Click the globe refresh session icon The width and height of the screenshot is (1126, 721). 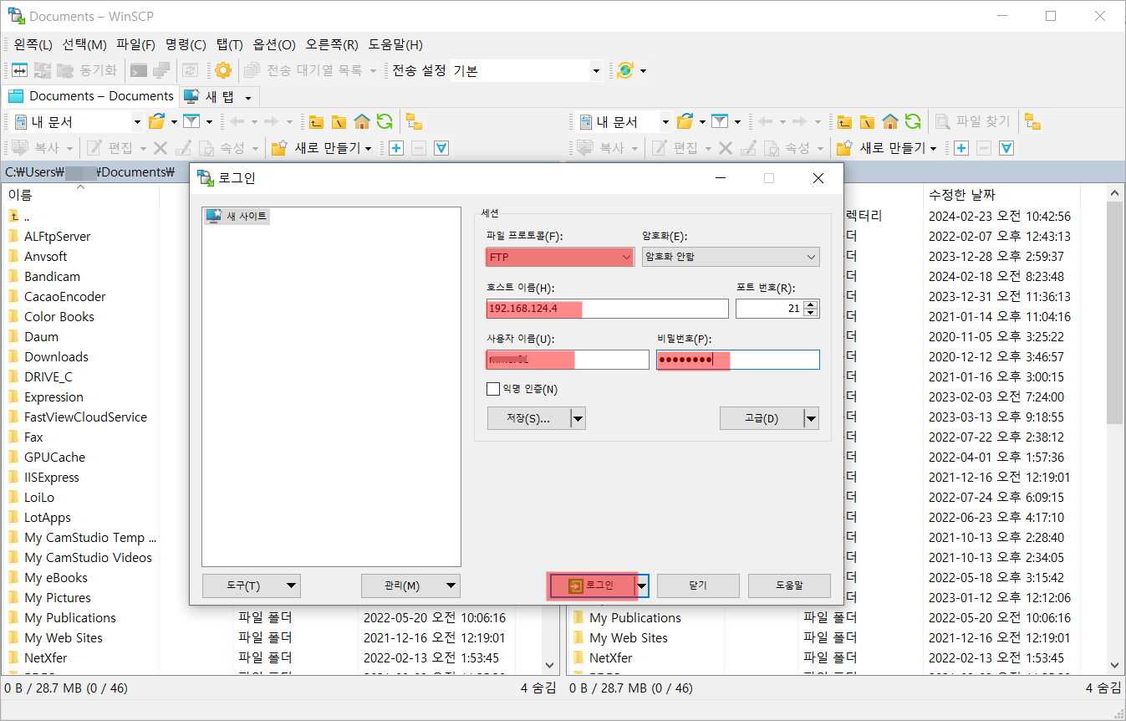point(624,71)
